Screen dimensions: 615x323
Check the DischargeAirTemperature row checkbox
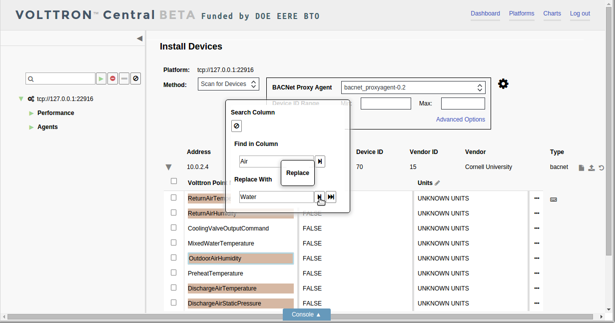174,287
